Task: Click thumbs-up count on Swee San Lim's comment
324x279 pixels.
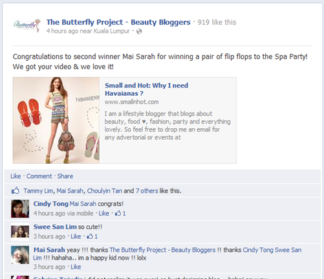Action: coord(92,236)
